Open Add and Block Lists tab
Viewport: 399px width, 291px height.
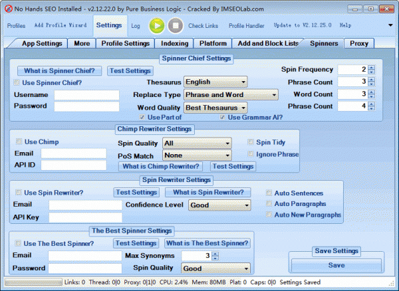coord(268,43)
